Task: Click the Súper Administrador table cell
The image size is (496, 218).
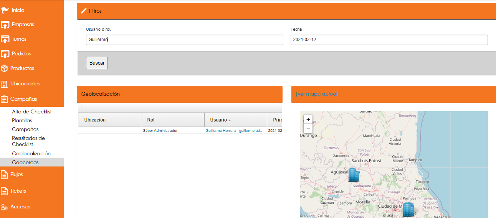Action: click(x=160, y=131)
